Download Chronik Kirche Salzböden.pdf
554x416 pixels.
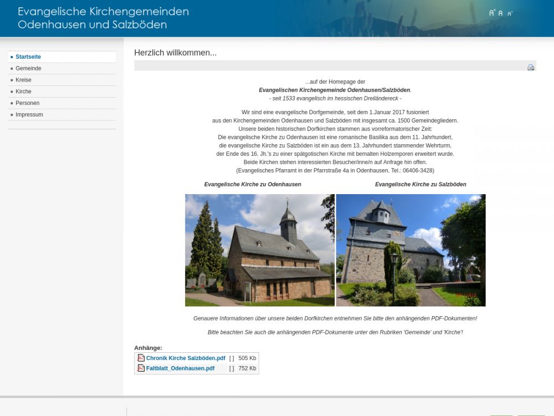pos(186,358)
